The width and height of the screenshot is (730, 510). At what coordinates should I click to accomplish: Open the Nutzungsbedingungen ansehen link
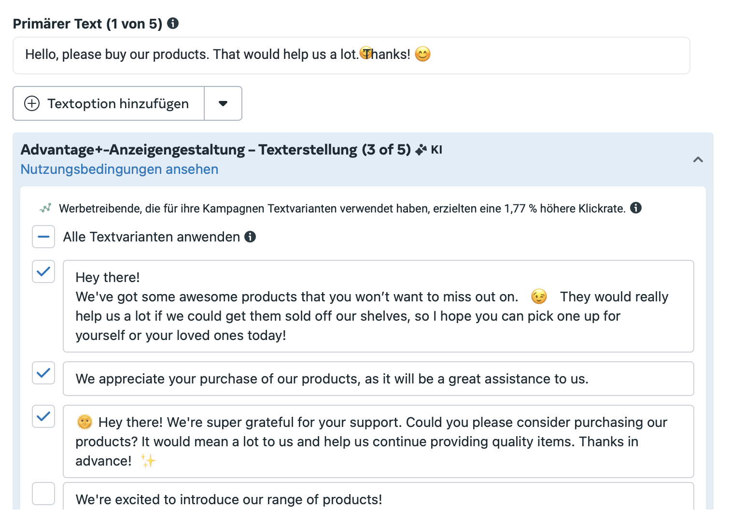click(119, 169)
